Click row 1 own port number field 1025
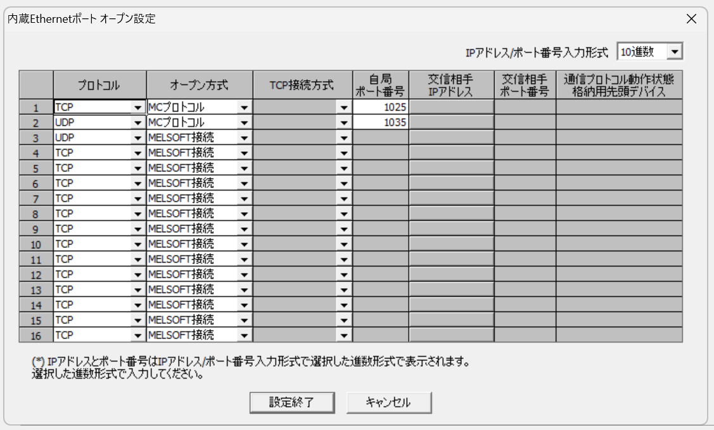The image size is (714, 430). [381, 108]
